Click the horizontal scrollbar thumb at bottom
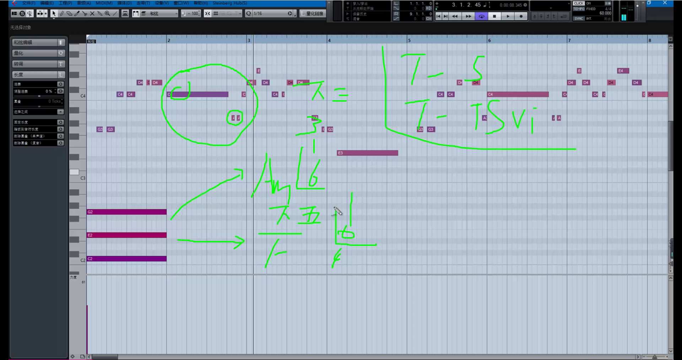The height and width of the screenshot is (360, 682). tap(105, 356)
